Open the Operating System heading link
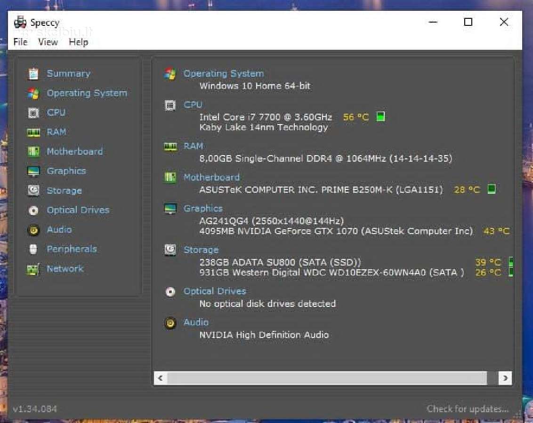 tap(223, 74)
